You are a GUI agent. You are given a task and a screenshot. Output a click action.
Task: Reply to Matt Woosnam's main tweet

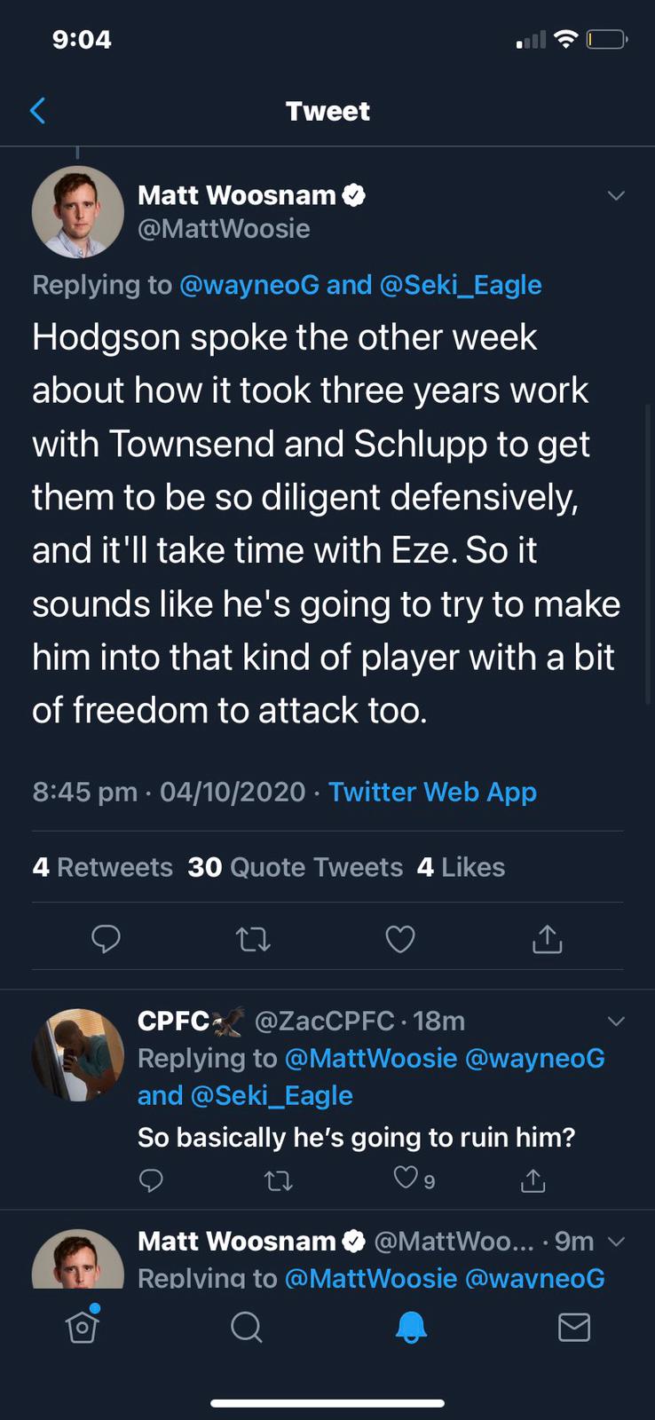106,938
